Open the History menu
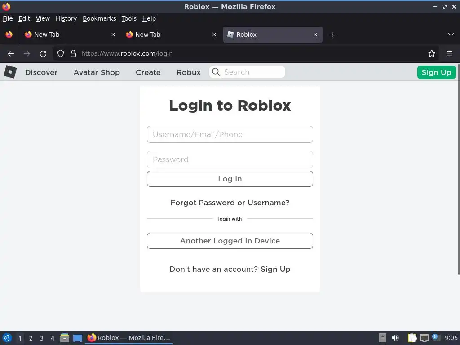Screen dimensions: 460x345 point(66,18)
